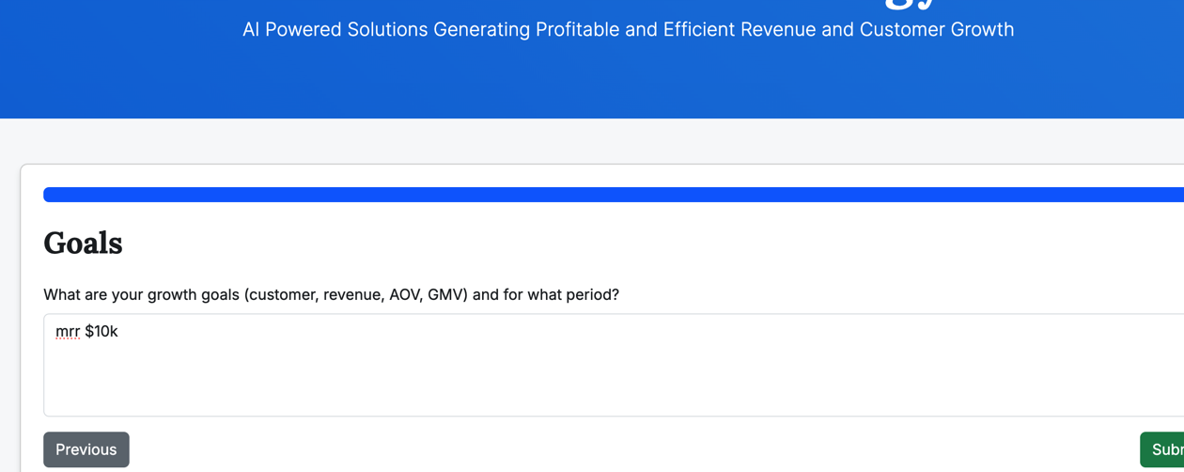The image size is (1184, 472).
Task: Click the word "Profitable" in the subtitle
Action: click(577, 30)
